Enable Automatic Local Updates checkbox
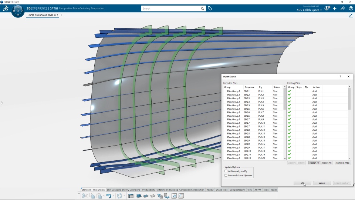Screen dimensions: 355x200 point(226,176)
